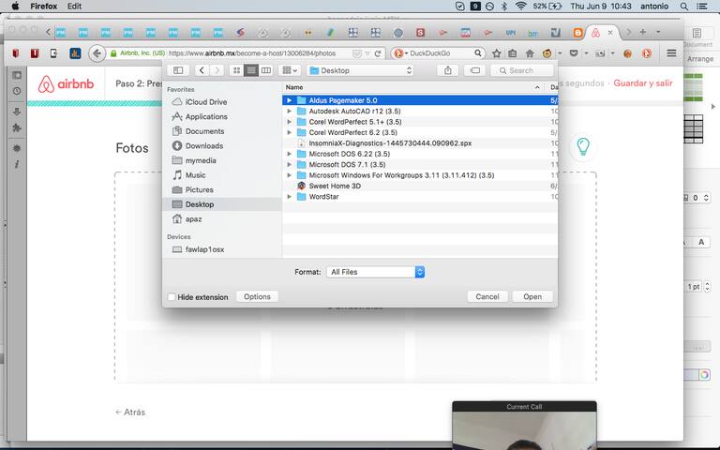
Task: Expand Microsoft DOS 6.22 folder
Action: point(290,154)
